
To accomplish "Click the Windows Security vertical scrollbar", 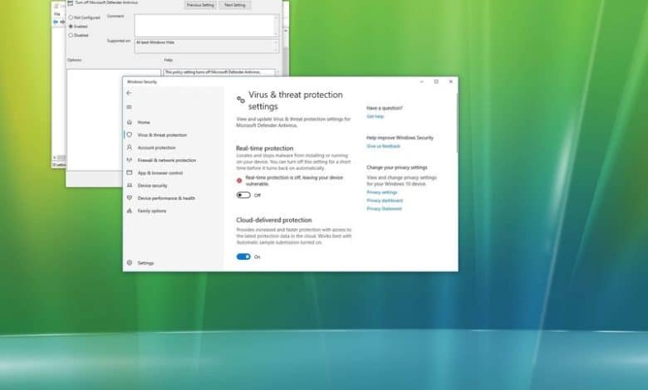I will [x=457, y=123].
